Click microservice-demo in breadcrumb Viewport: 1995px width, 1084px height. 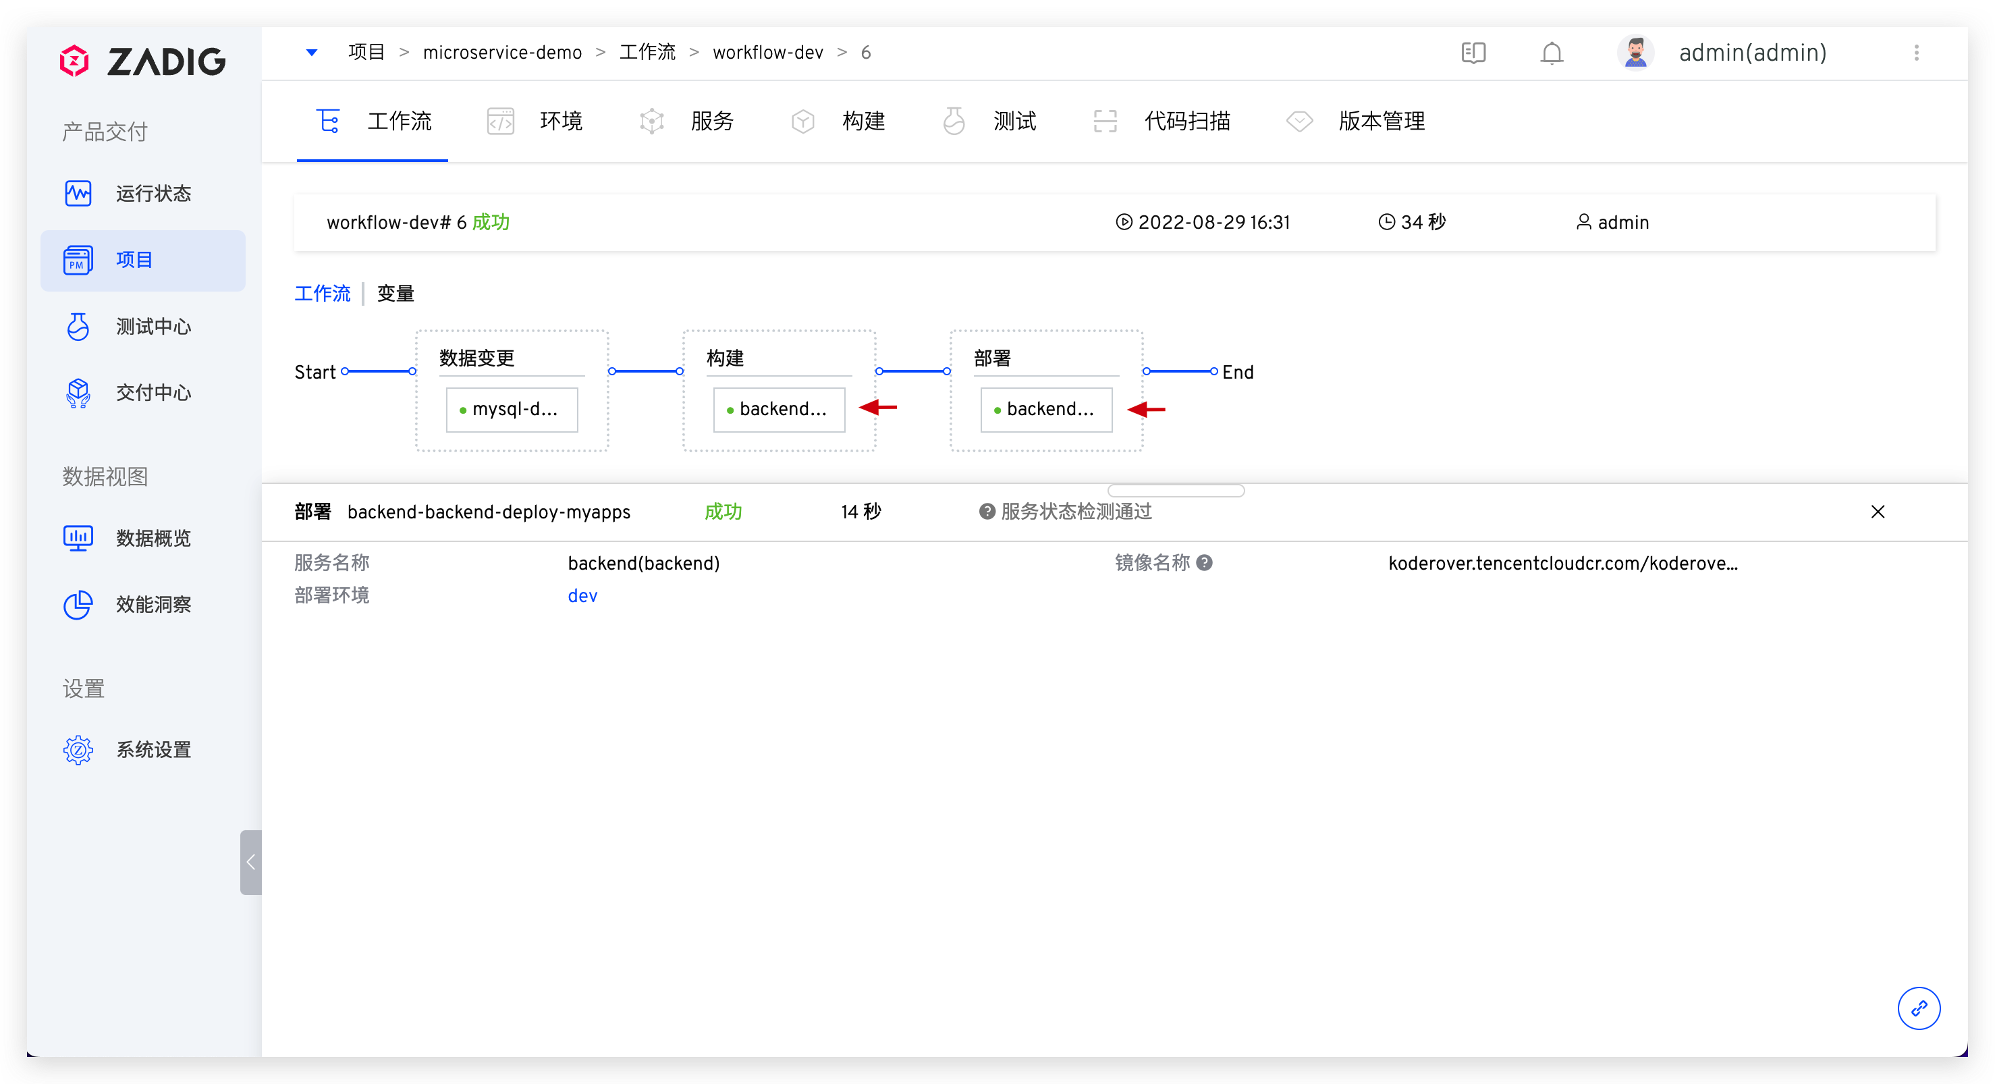point(502,53)
